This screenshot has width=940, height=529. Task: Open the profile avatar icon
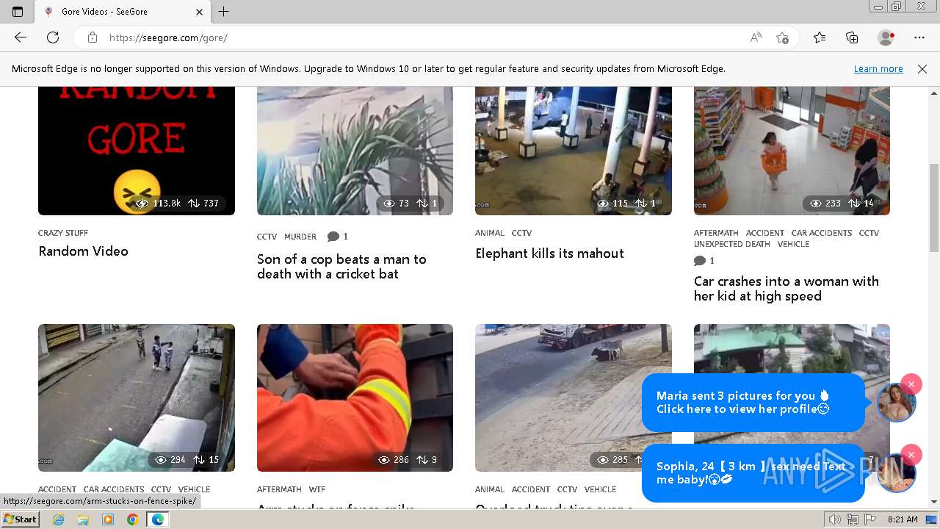(x=886, y=37)
